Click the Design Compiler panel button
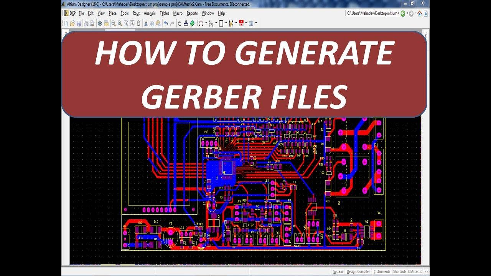 coord(358,272)
